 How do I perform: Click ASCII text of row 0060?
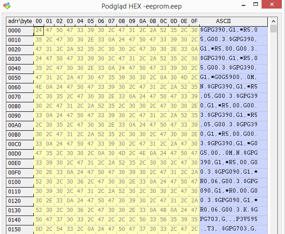click(x=229, y=87)
